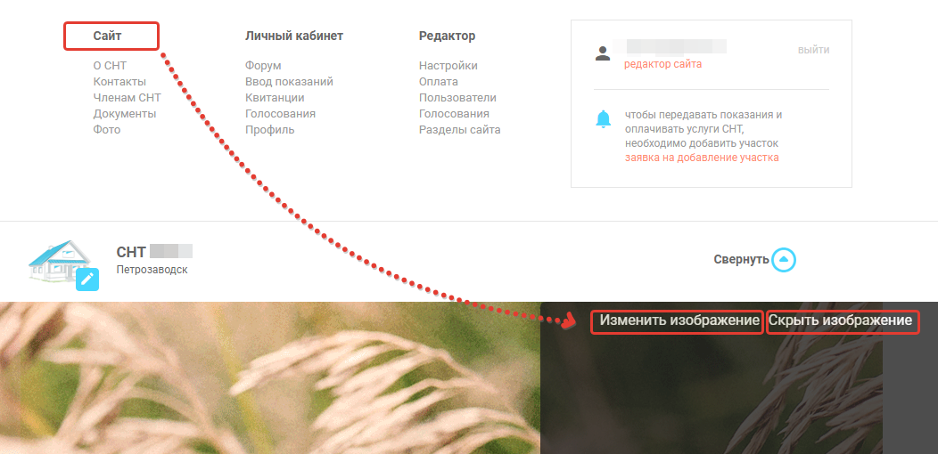The height and width of the screenshot is (454, 938).
Task: Hide banner with Скрыть изображение
Action: tap(841, 320)
